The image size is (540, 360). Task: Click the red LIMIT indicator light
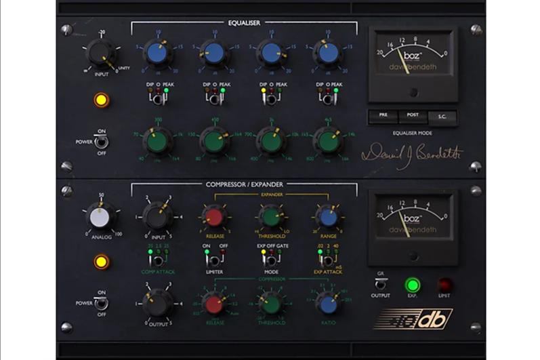pyautogui.click(x=444, y=285)
